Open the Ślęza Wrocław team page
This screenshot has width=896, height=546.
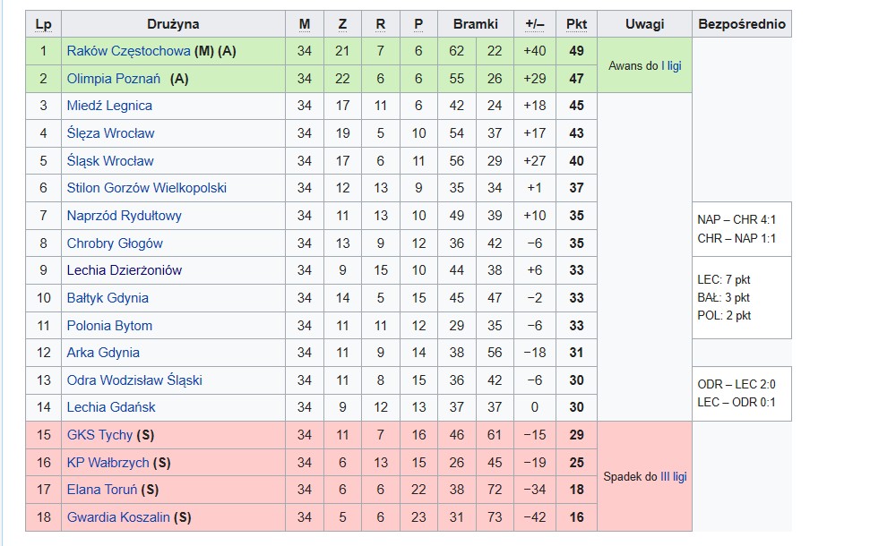[x=110, y=133]
